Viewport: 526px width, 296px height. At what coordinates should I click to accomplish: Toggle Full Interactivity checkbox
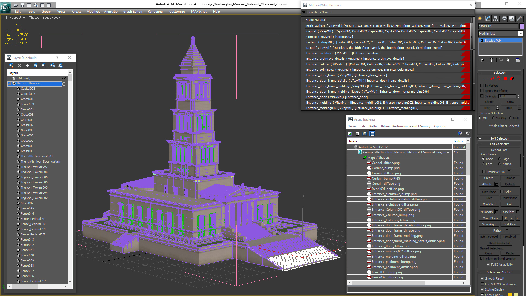(x=488, y=264)
